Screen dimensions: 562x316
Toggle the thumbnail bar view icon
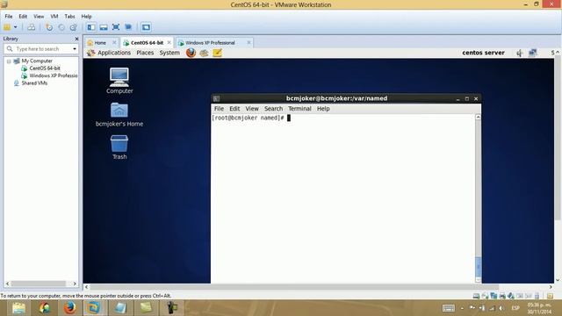click(x=104, y=27)
